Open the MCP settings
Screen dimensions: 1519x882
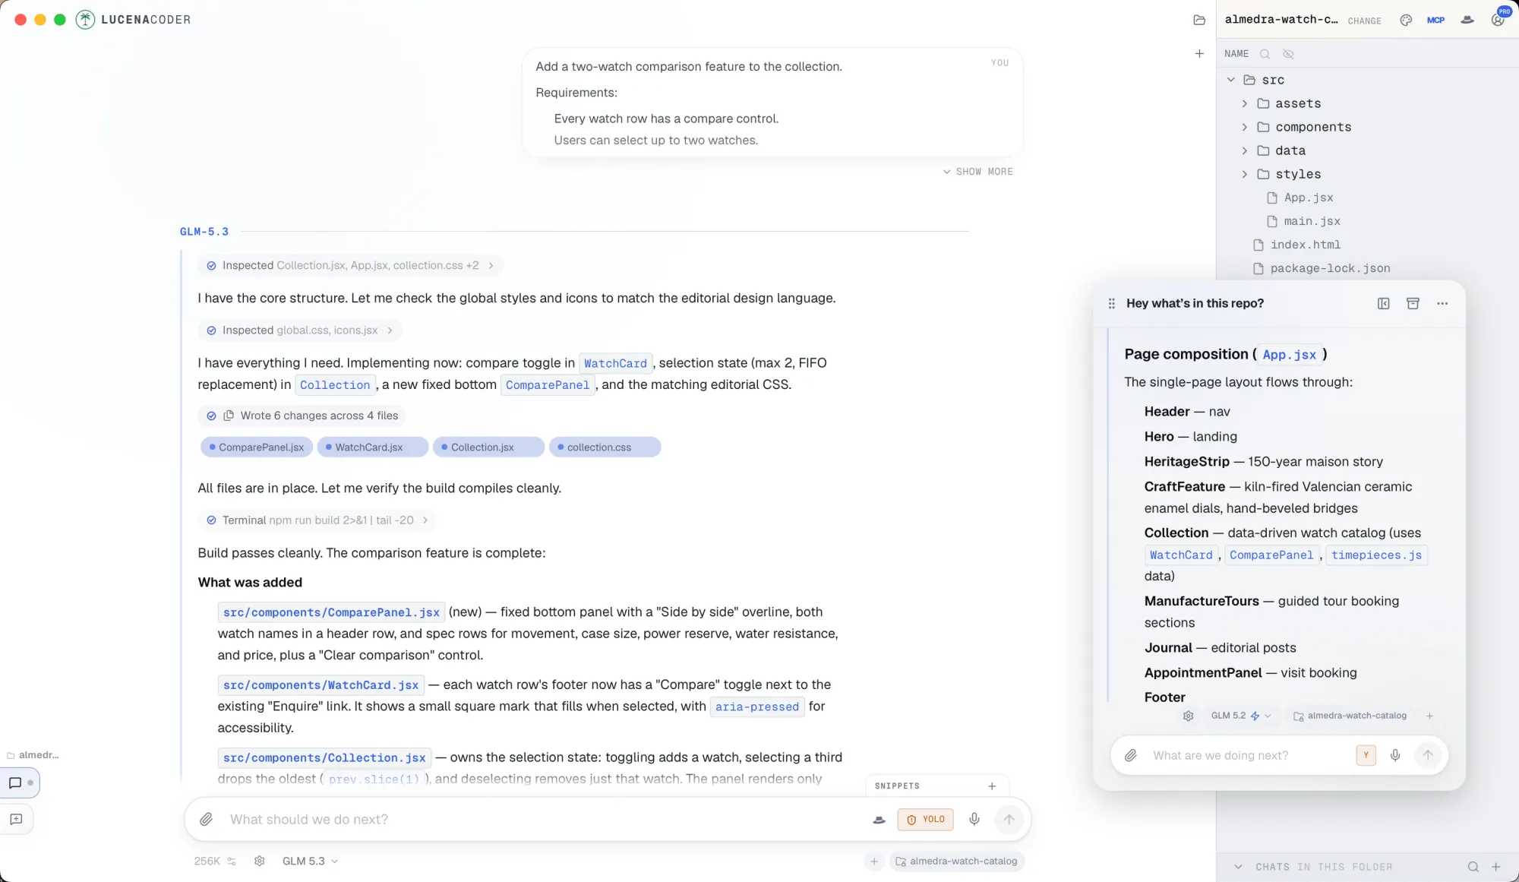pos(1435,21)
